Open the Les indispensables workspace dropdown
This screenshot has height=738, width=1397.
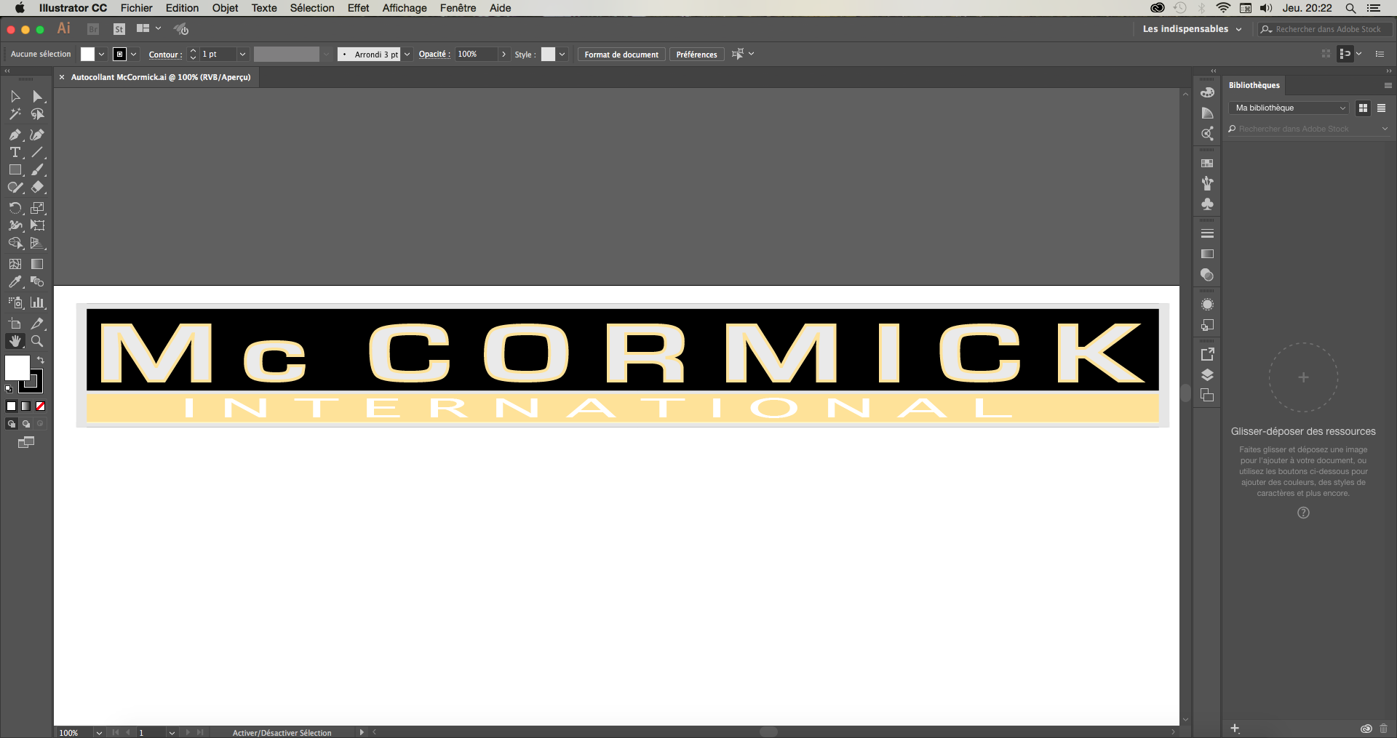point(1192,29)
